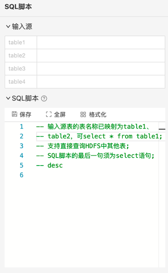
Task: Click the format grid icon
Action: click(x=83, y=114)
